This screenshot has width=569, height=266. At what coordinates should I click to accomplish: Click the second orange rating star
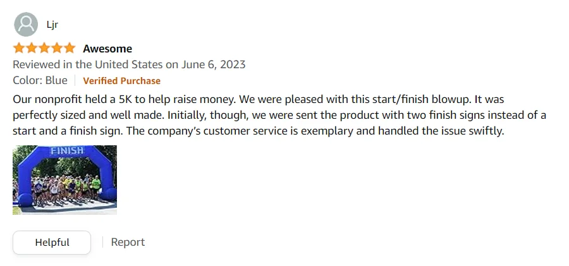tap(32, 49)
